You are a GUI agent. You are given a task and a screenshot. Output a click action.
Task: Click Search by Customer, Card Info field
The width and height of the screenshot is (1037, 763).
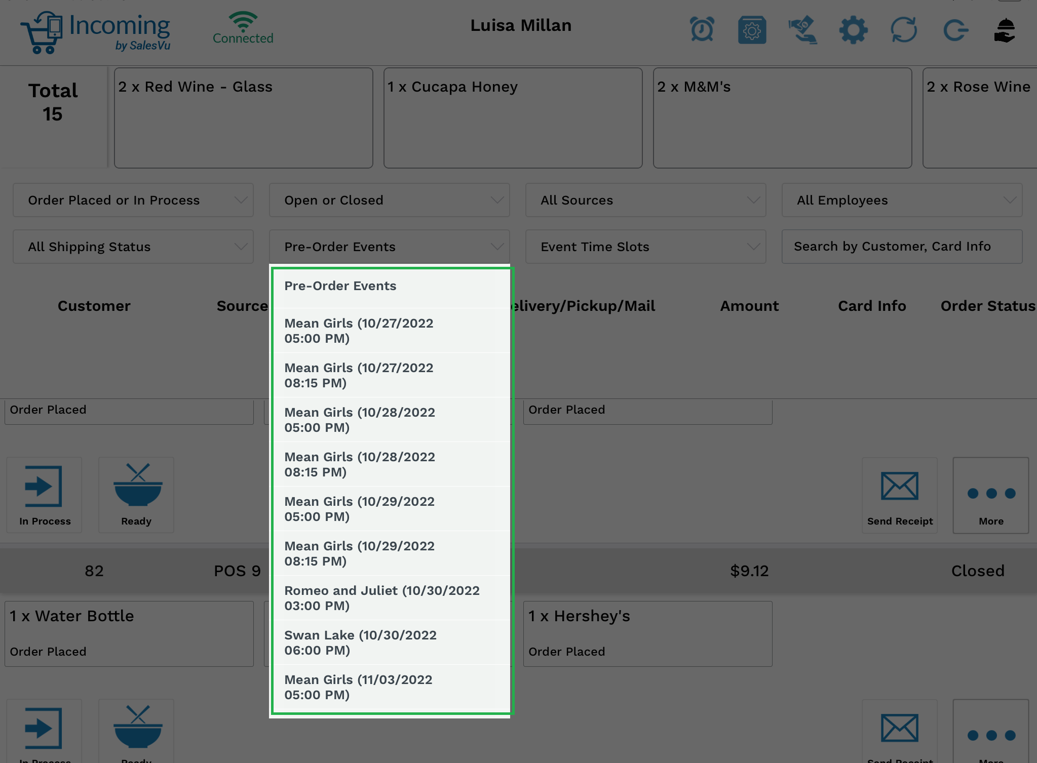[902, 247]
